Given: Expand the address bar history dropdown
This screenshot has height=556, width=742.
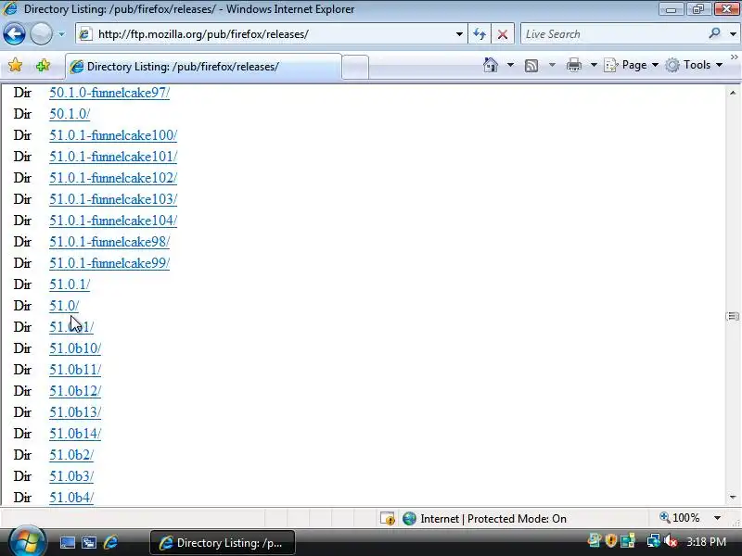Looking at the screenshot, I should click(459, 34).
